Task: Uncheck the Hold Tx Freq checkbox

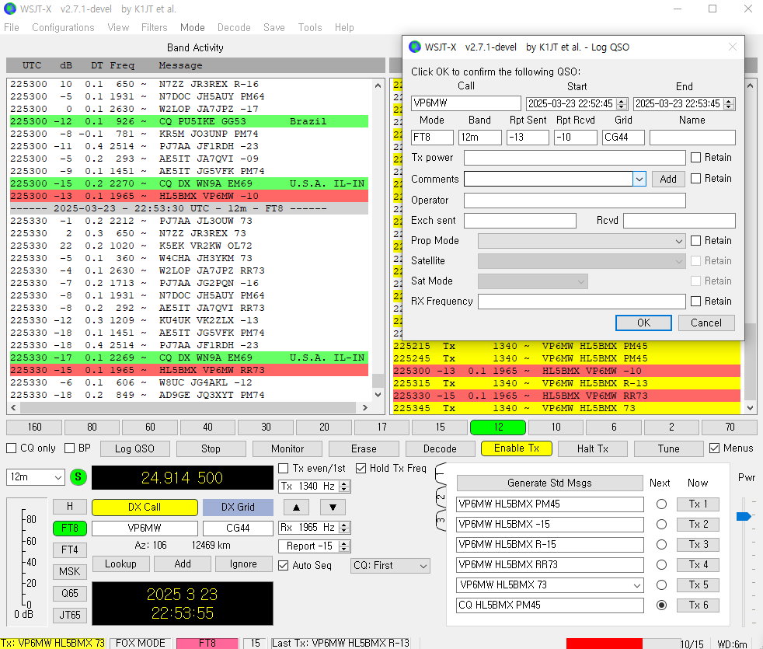Action: pos(361,468)
